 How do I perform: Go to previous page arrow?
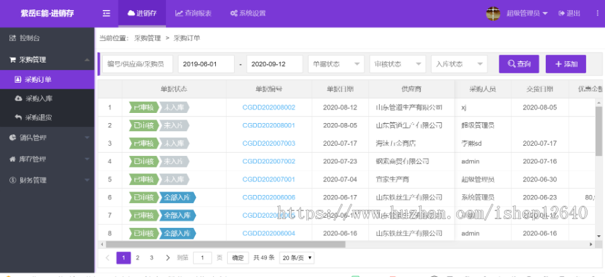[108, 258]
